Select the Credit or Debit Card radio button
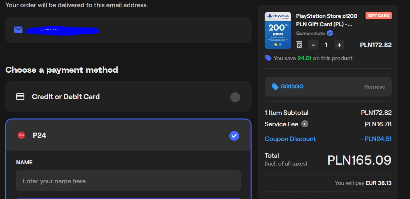 tap(235, 97)
